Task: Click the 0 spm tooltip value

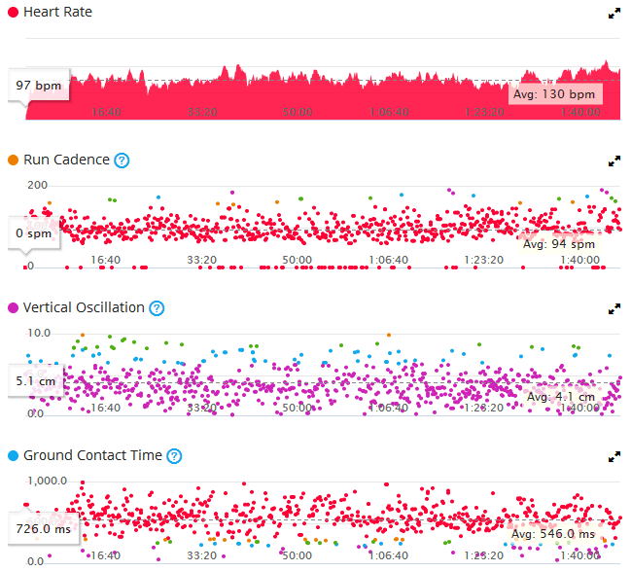Action: (x=34, y=233)
